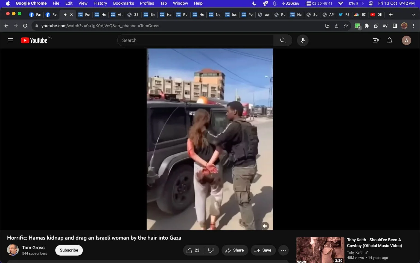Like the video with the thumbs up

pos(193,250)
